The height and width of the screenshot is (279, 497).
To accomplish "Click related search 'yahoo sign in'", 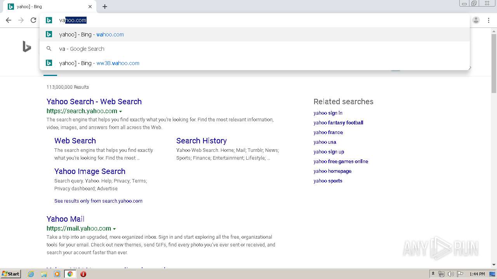I will click(x=328, y=113).
